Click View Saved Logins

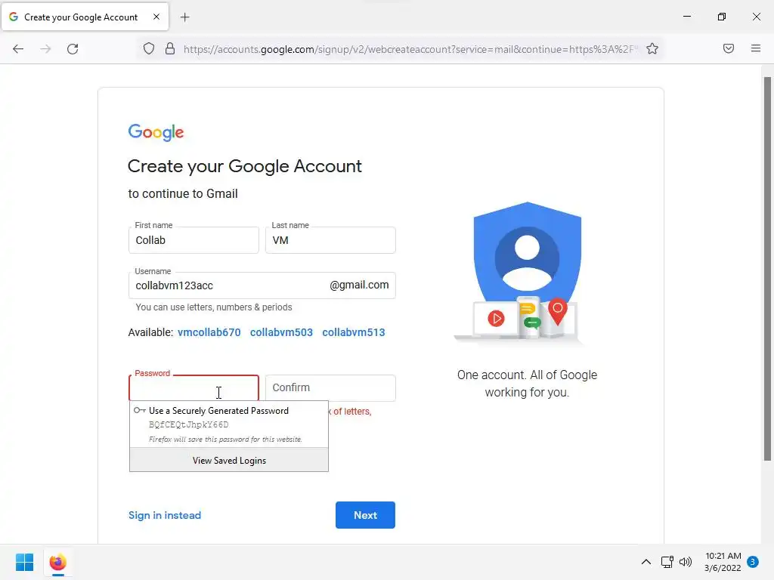(229, 460)
